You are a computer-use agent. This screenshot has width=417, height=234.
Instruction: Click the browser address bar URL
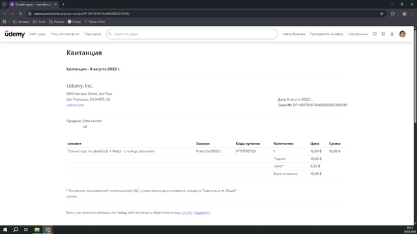pyautogui.click(x=81, y=14)
